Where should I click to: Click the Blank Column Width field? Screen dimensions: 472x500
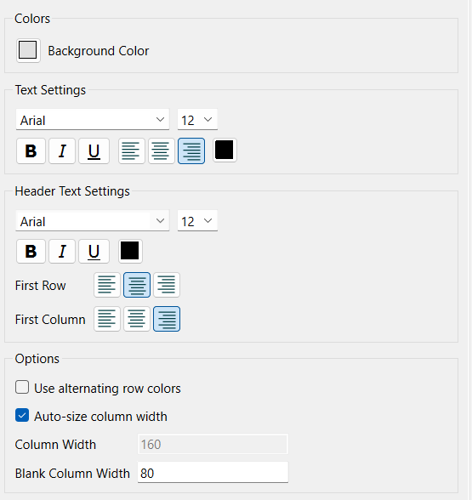213,473
